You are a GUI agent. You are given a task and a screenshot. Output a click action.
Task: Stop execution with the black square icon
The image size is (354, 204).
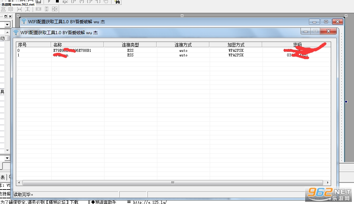(x=57, y=1)
